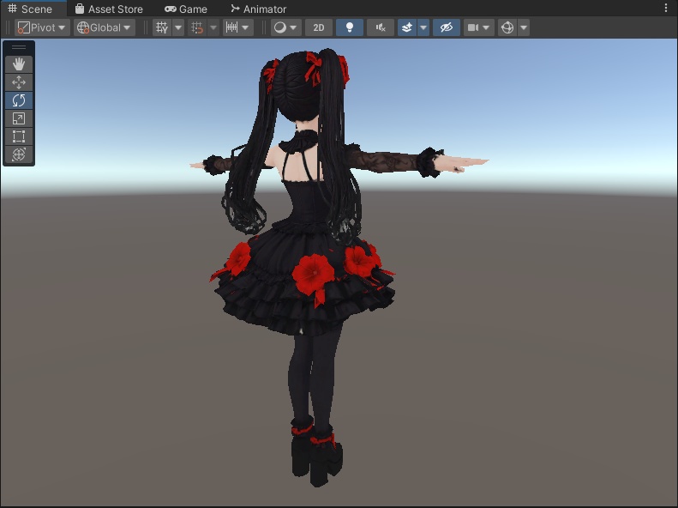
Task: Expand grid visibility options arrow
Action: coord(178,27)
